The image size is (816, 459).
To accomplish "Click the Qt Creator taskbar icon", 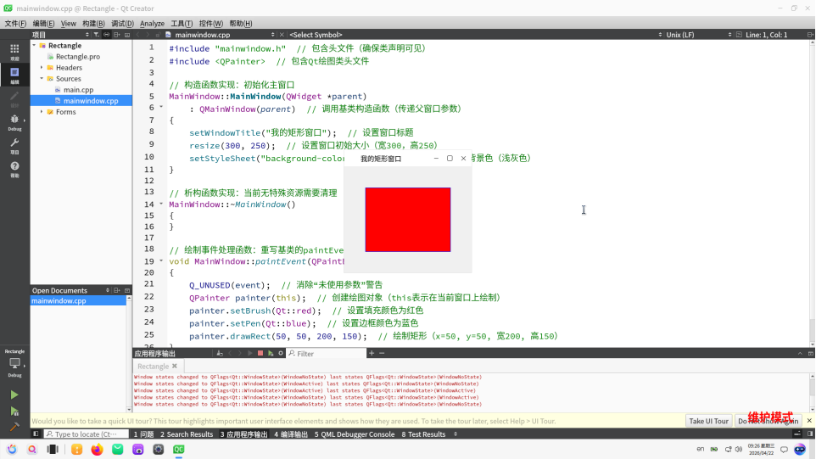I will pyautogui.click(x=178, y=449).
